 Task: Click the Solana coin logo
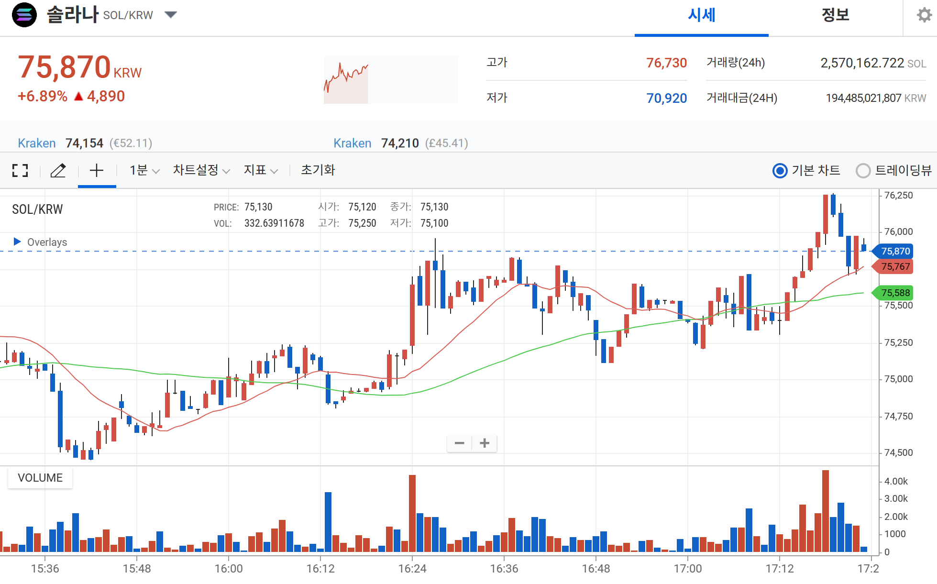click(x=24, y=15)
